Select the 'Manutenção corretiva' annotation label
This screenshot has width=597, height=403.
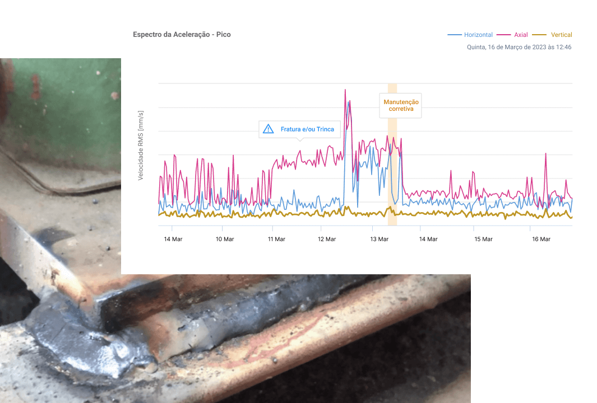(401, 105)
